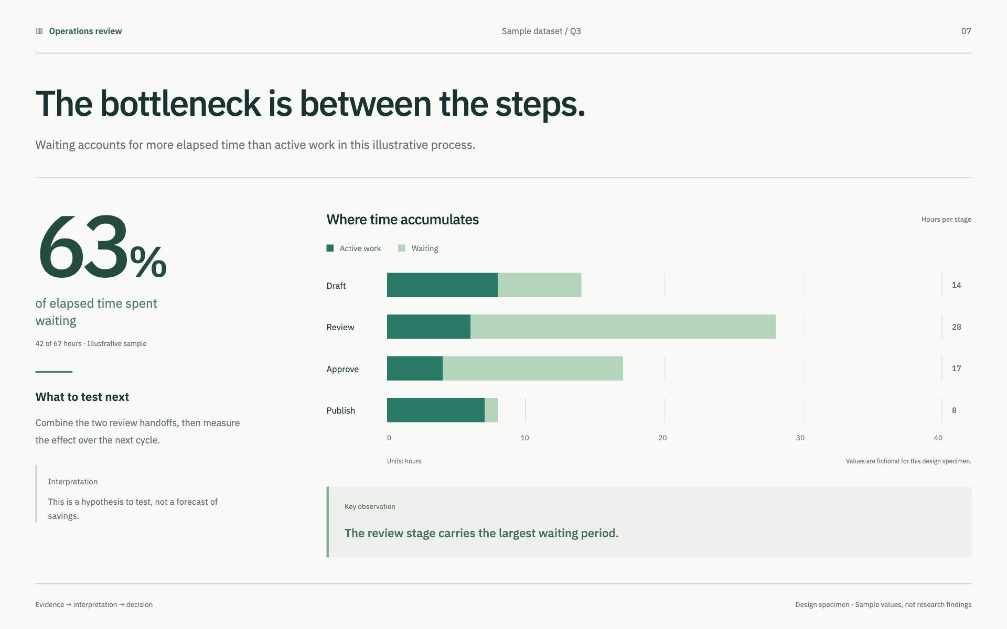Click the light waiting segment of the Review bar
Screen dimensions: 1007x629
(x=623, y=327)
